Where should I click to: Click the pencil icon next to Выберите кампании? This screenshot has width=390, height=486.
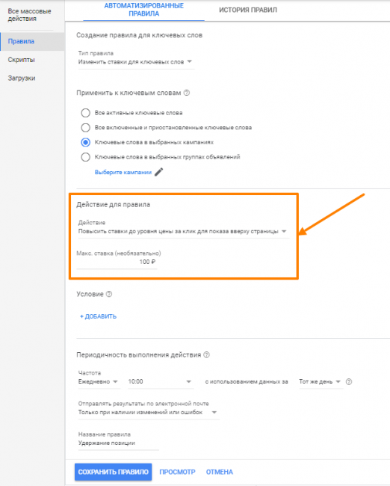(x=159, y=172)
